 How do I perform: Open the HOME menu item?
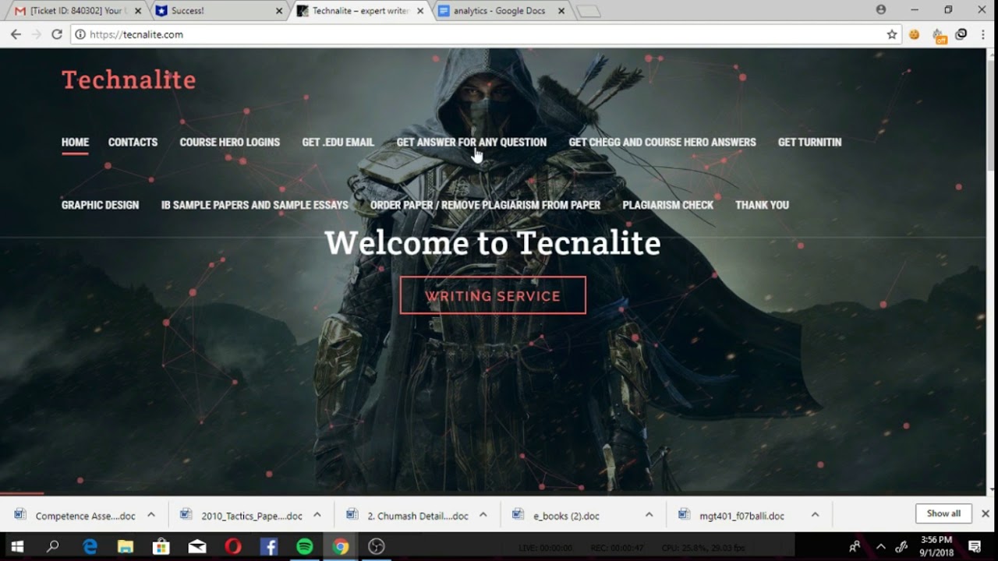75,143
